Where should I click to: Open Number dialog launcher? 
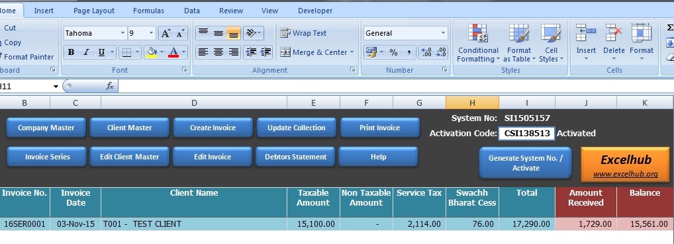pyautogui.click(x=445, y=69)
